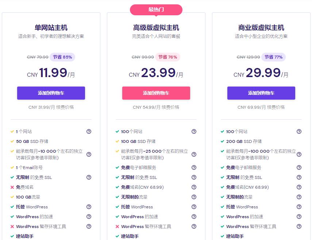The height and width of the screenshot is (240, 312).
Task: Click help icon for 免费域名 in 高级版虚拟主机
Action: point(194,187)
